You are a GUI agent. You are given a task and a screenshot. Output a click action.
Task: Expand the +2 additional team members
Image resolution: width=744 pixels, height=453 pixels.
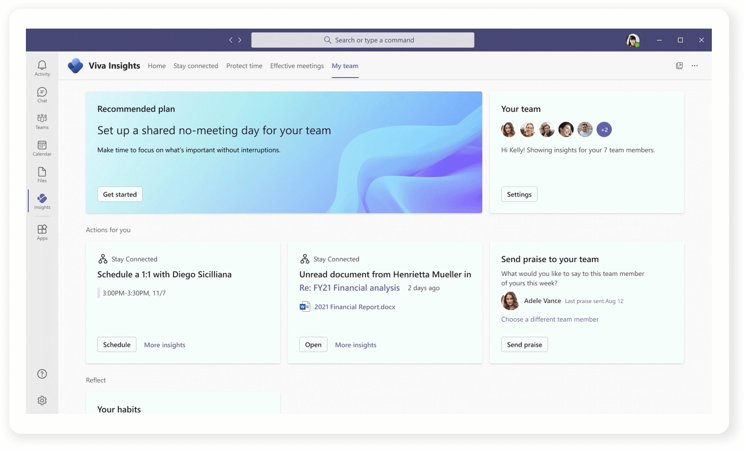pyautogui.click(x=604, y=130)
